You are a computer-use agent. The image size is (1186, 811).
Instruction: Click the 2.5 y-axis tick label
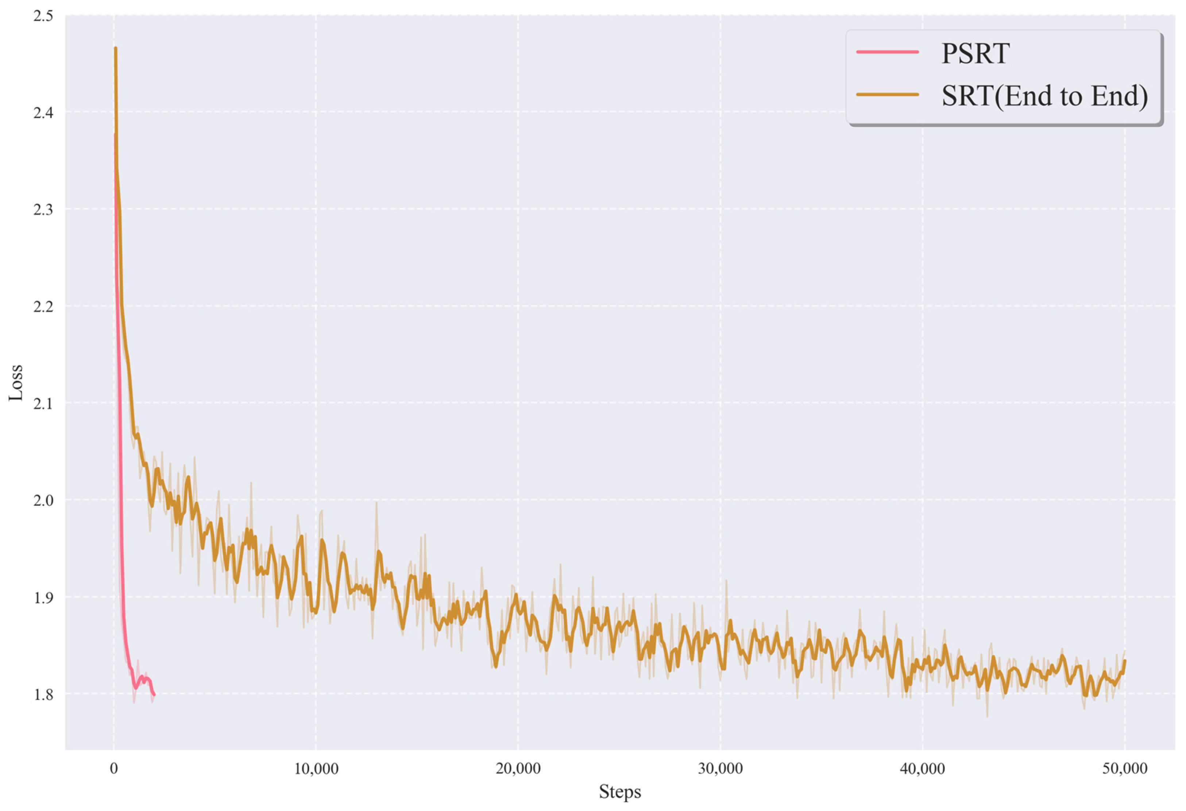point(43,16)
